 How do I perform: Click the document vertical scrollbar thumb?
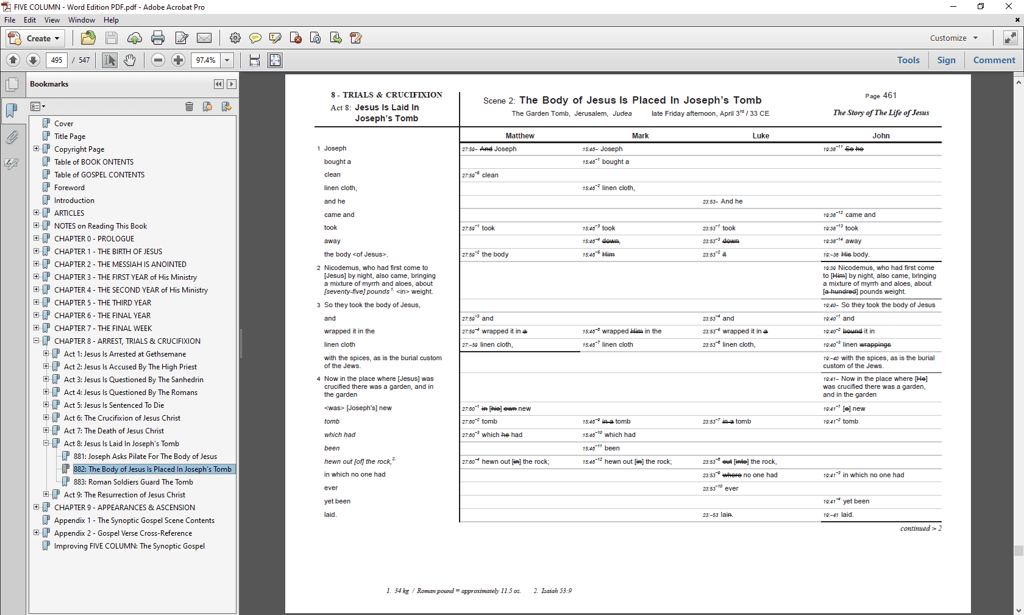(x=1019, y=550)
